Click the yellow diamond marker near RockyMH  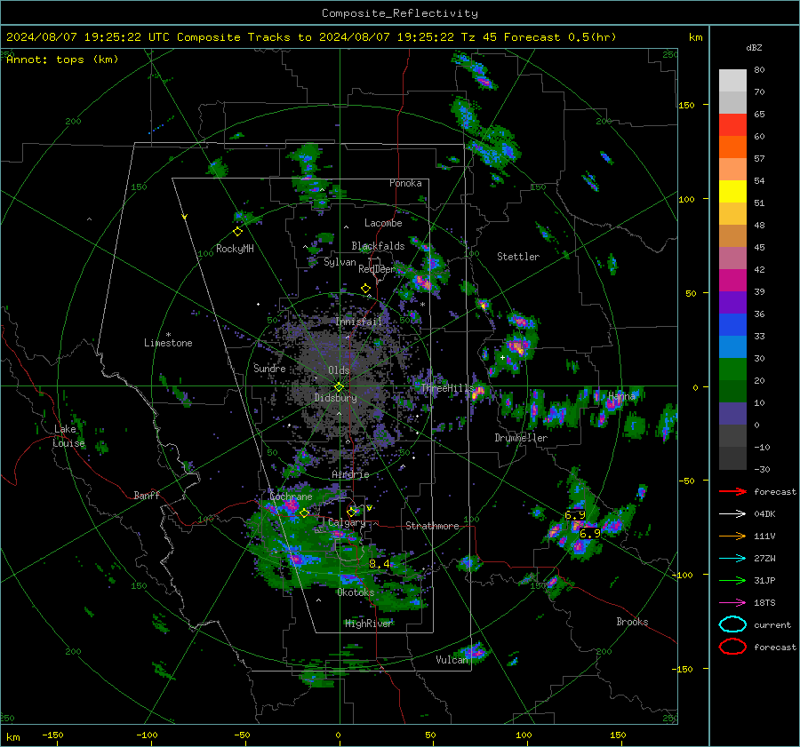pos(237,232)
